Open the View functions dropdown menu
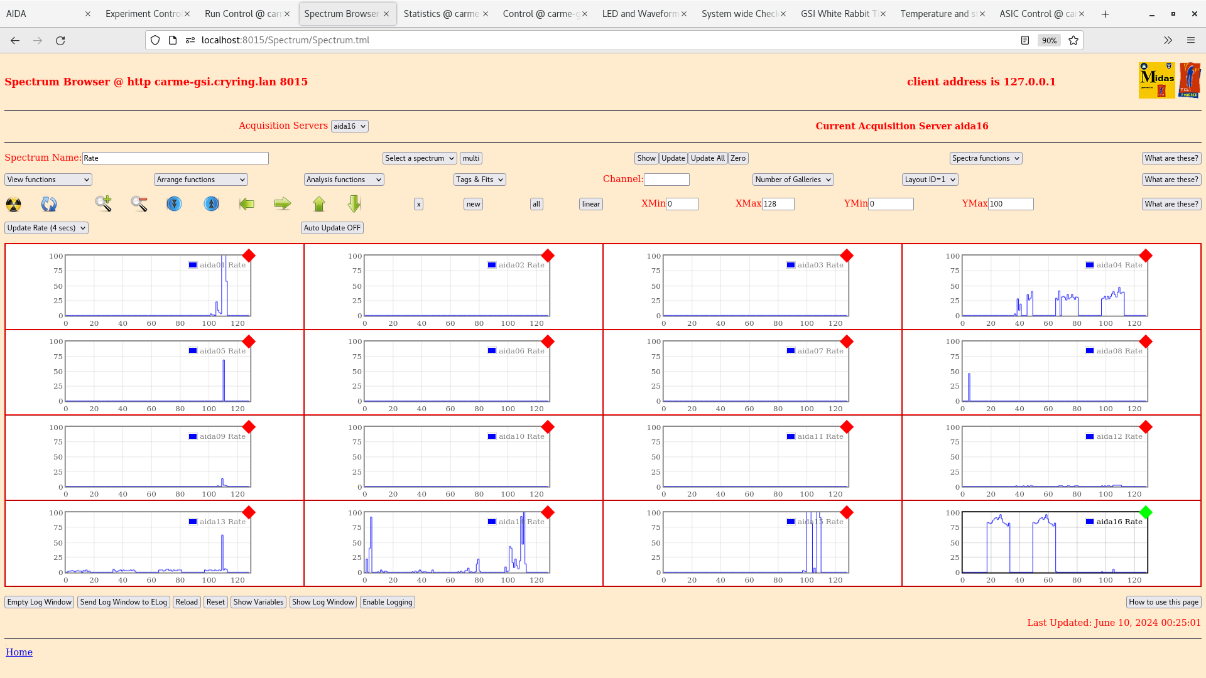The image size is (1206, 678). pyautogui.click(x=47, y=180)
